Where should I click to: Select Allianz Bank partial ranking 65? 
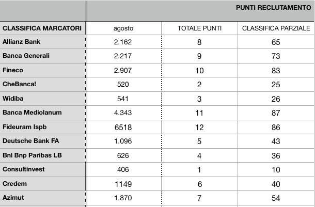point(276,42)
